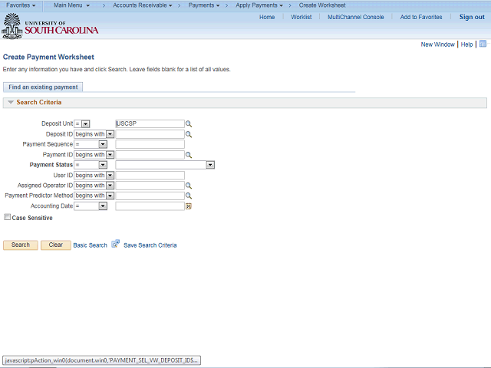The image size is (491, 368).
Task: Open Deposit Unit lookup magnifier icon
Action: (189, 124)
